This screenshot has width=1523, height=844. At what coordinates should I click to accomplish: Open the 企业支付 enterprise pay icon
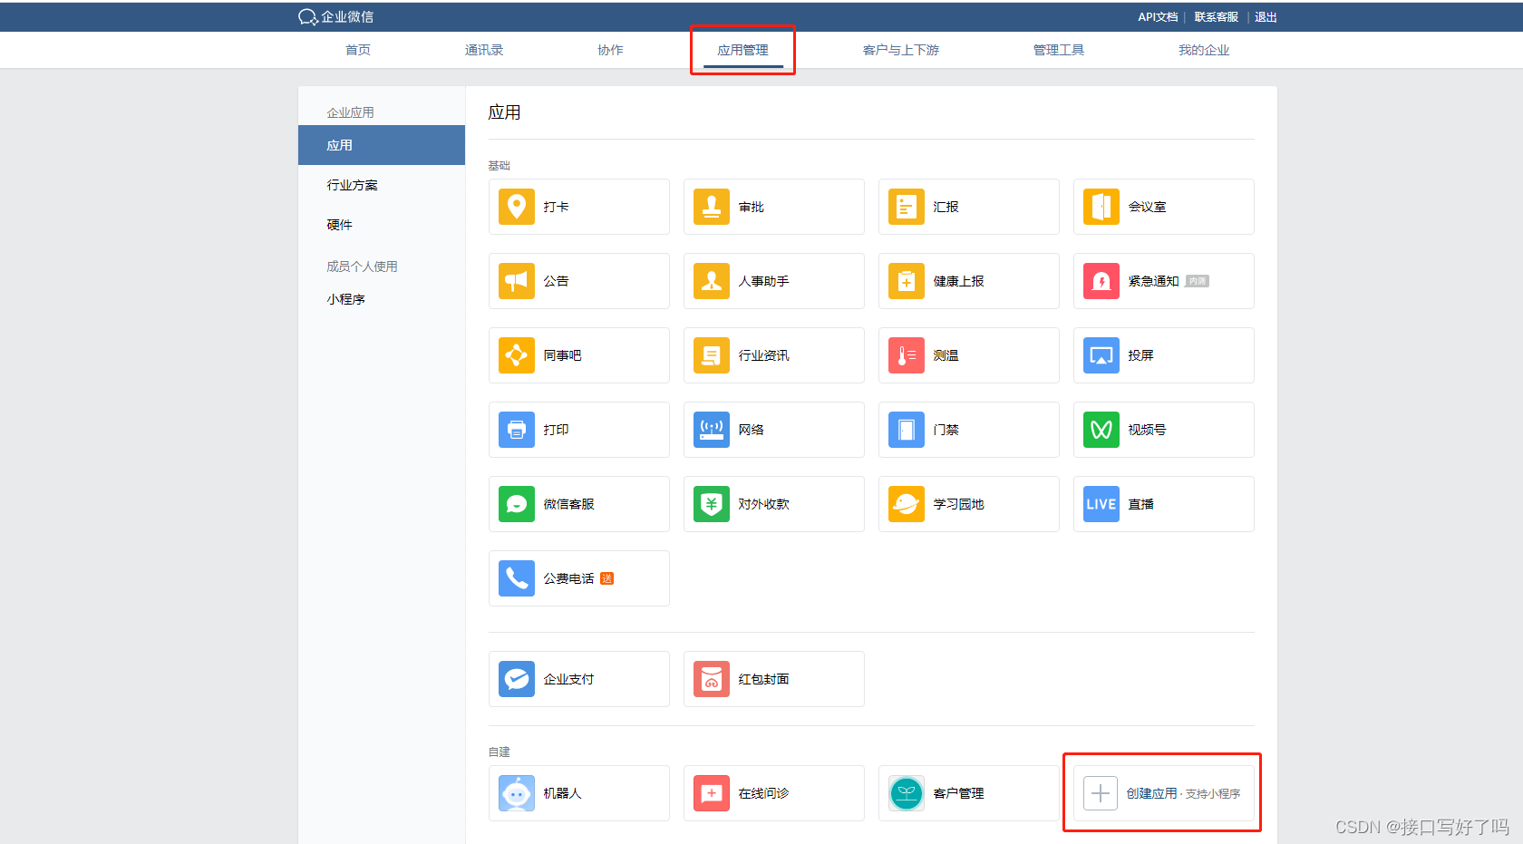[x=517, y=679]
